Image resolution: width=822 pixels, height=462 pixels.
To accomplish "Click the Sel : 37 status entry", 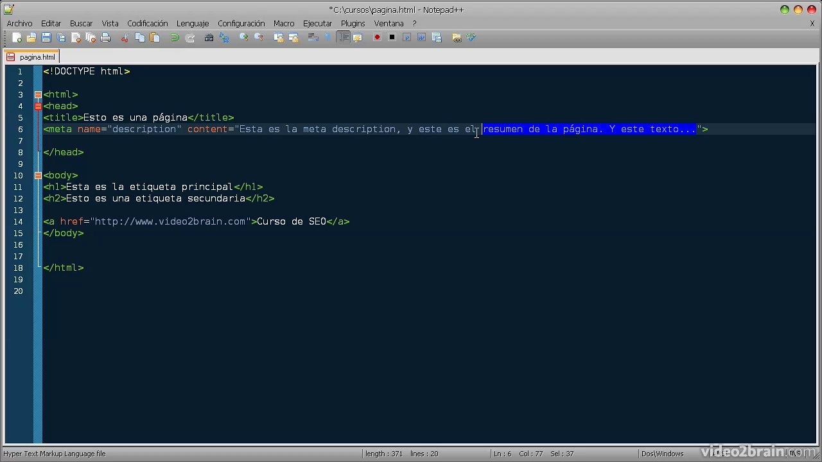I will [x=563, y=454].
